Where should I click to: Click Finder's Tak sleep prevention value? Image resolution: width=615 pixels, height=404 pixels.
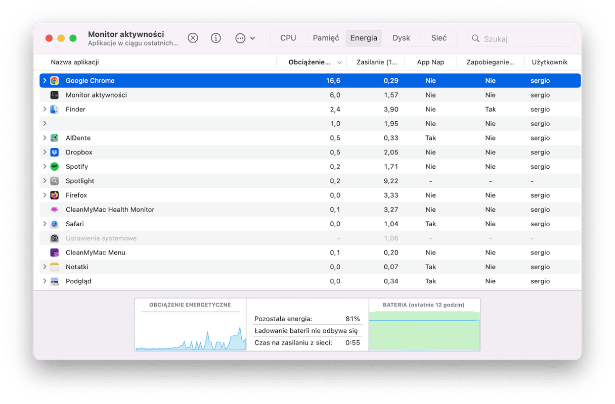(x=490, y=109)
